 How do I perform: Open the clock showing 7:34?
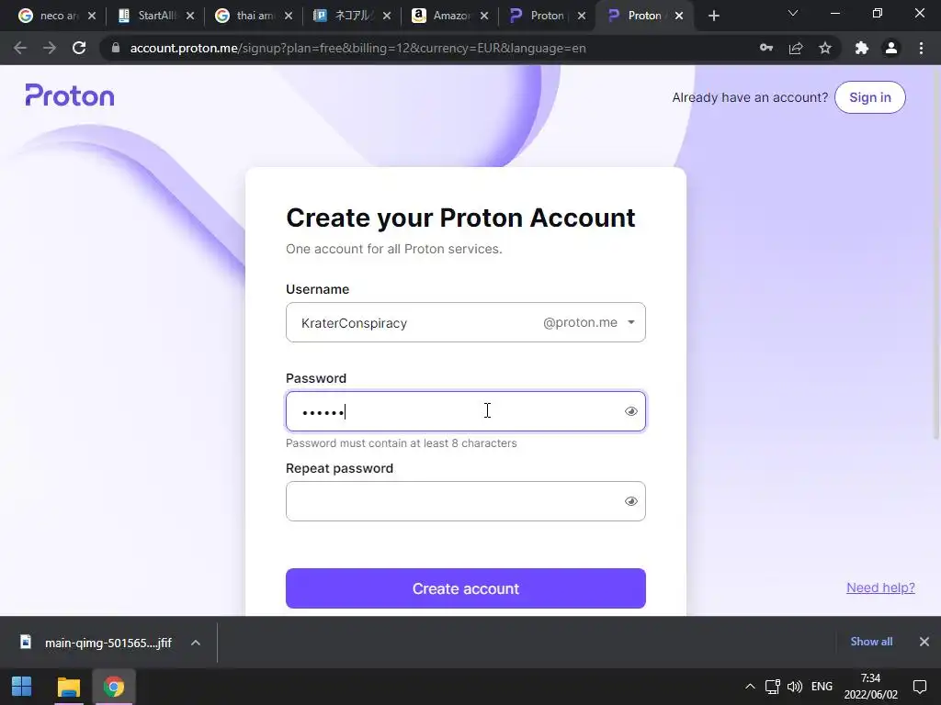pos(871,687)
